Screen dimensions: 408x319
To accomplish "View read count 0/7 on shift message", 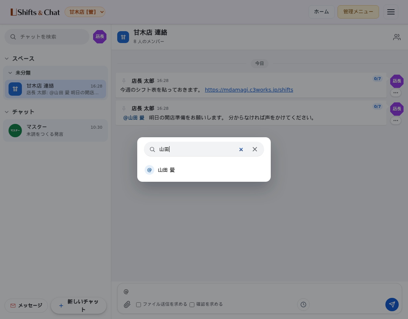I will (x=377, y=79).
